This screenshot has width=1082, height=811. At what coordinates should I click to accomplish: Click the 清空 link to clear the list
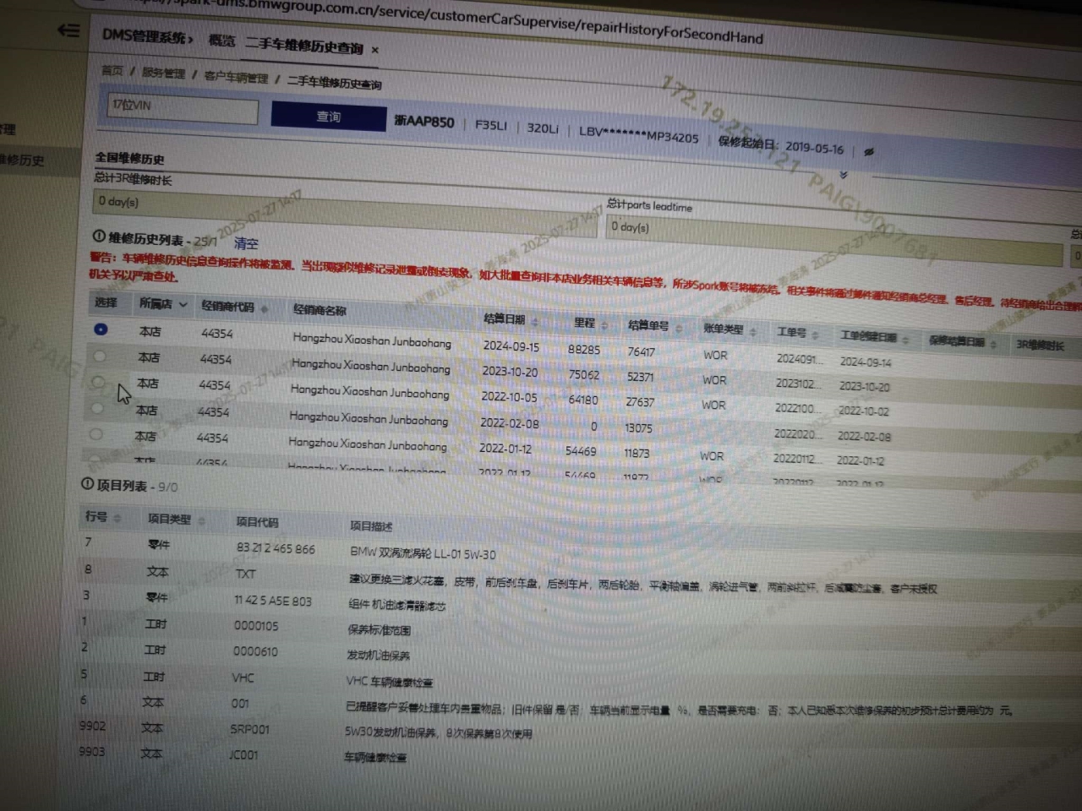246,243
